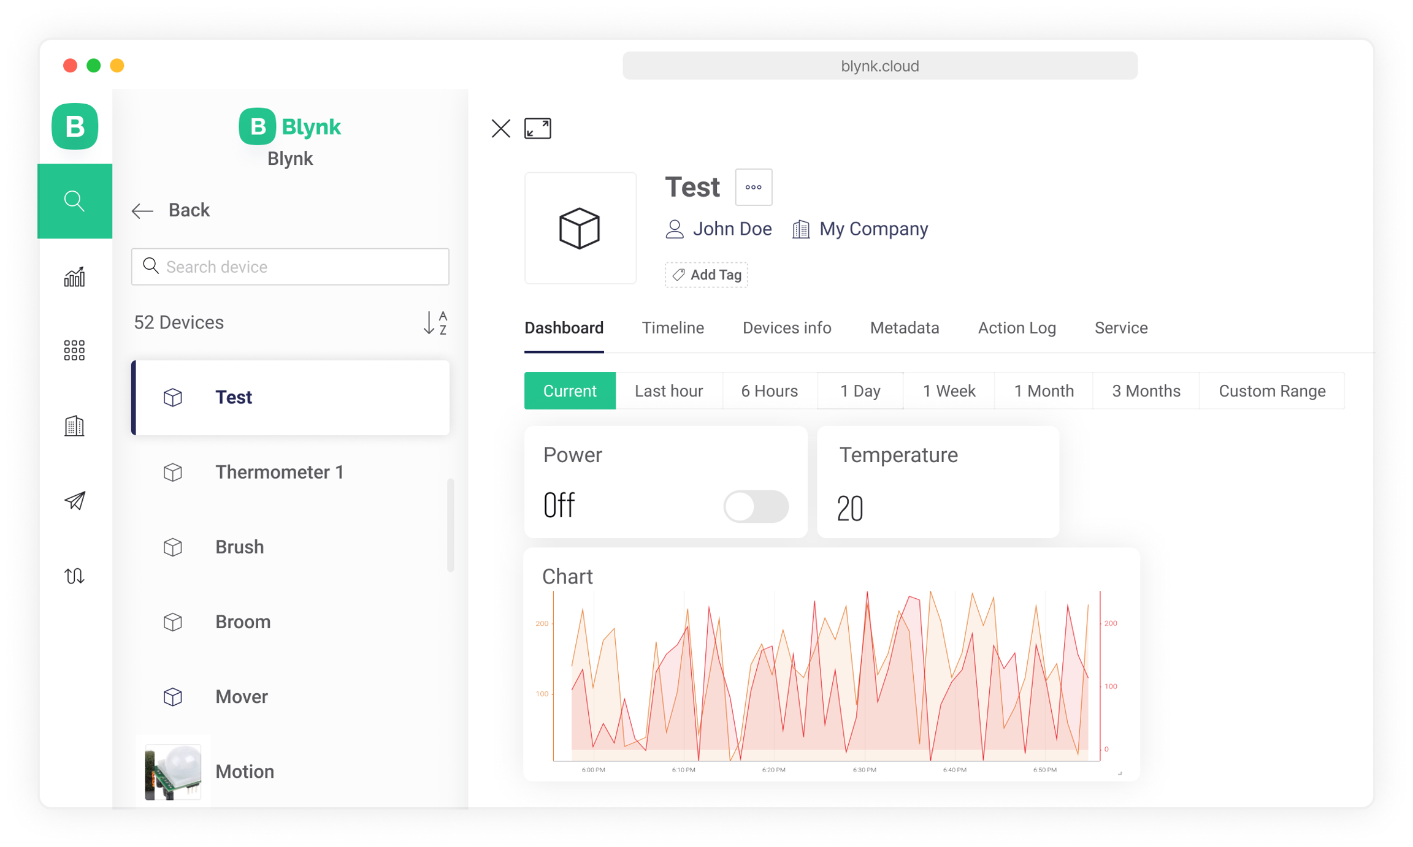The width and height of the screenshot is (1413, 847).
Task: Open the analytics chart sidebar icon
Action: (74, 277)
